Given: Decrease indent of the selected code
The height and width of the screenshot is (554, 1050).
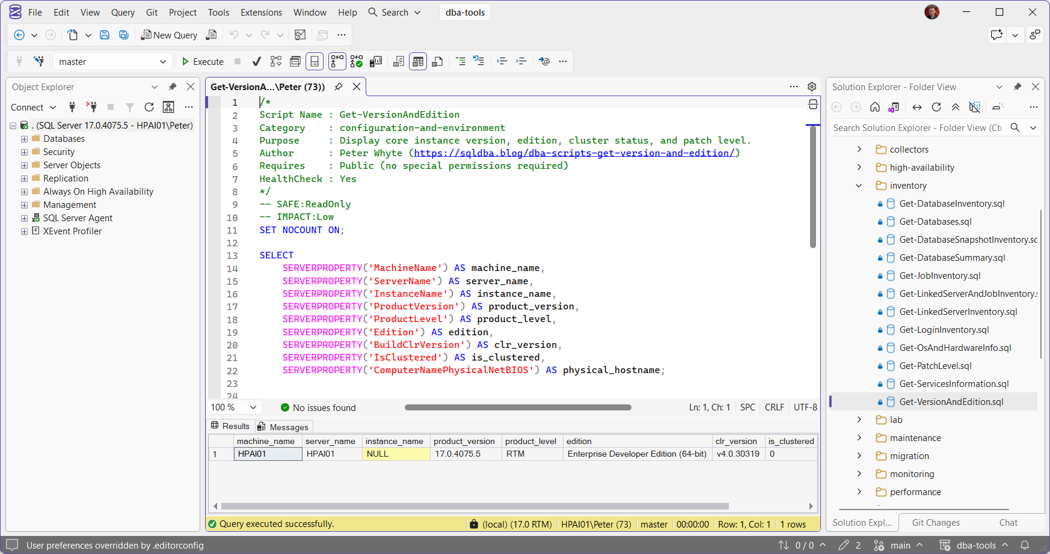Looking at the screenshot, I should point(502,61).
